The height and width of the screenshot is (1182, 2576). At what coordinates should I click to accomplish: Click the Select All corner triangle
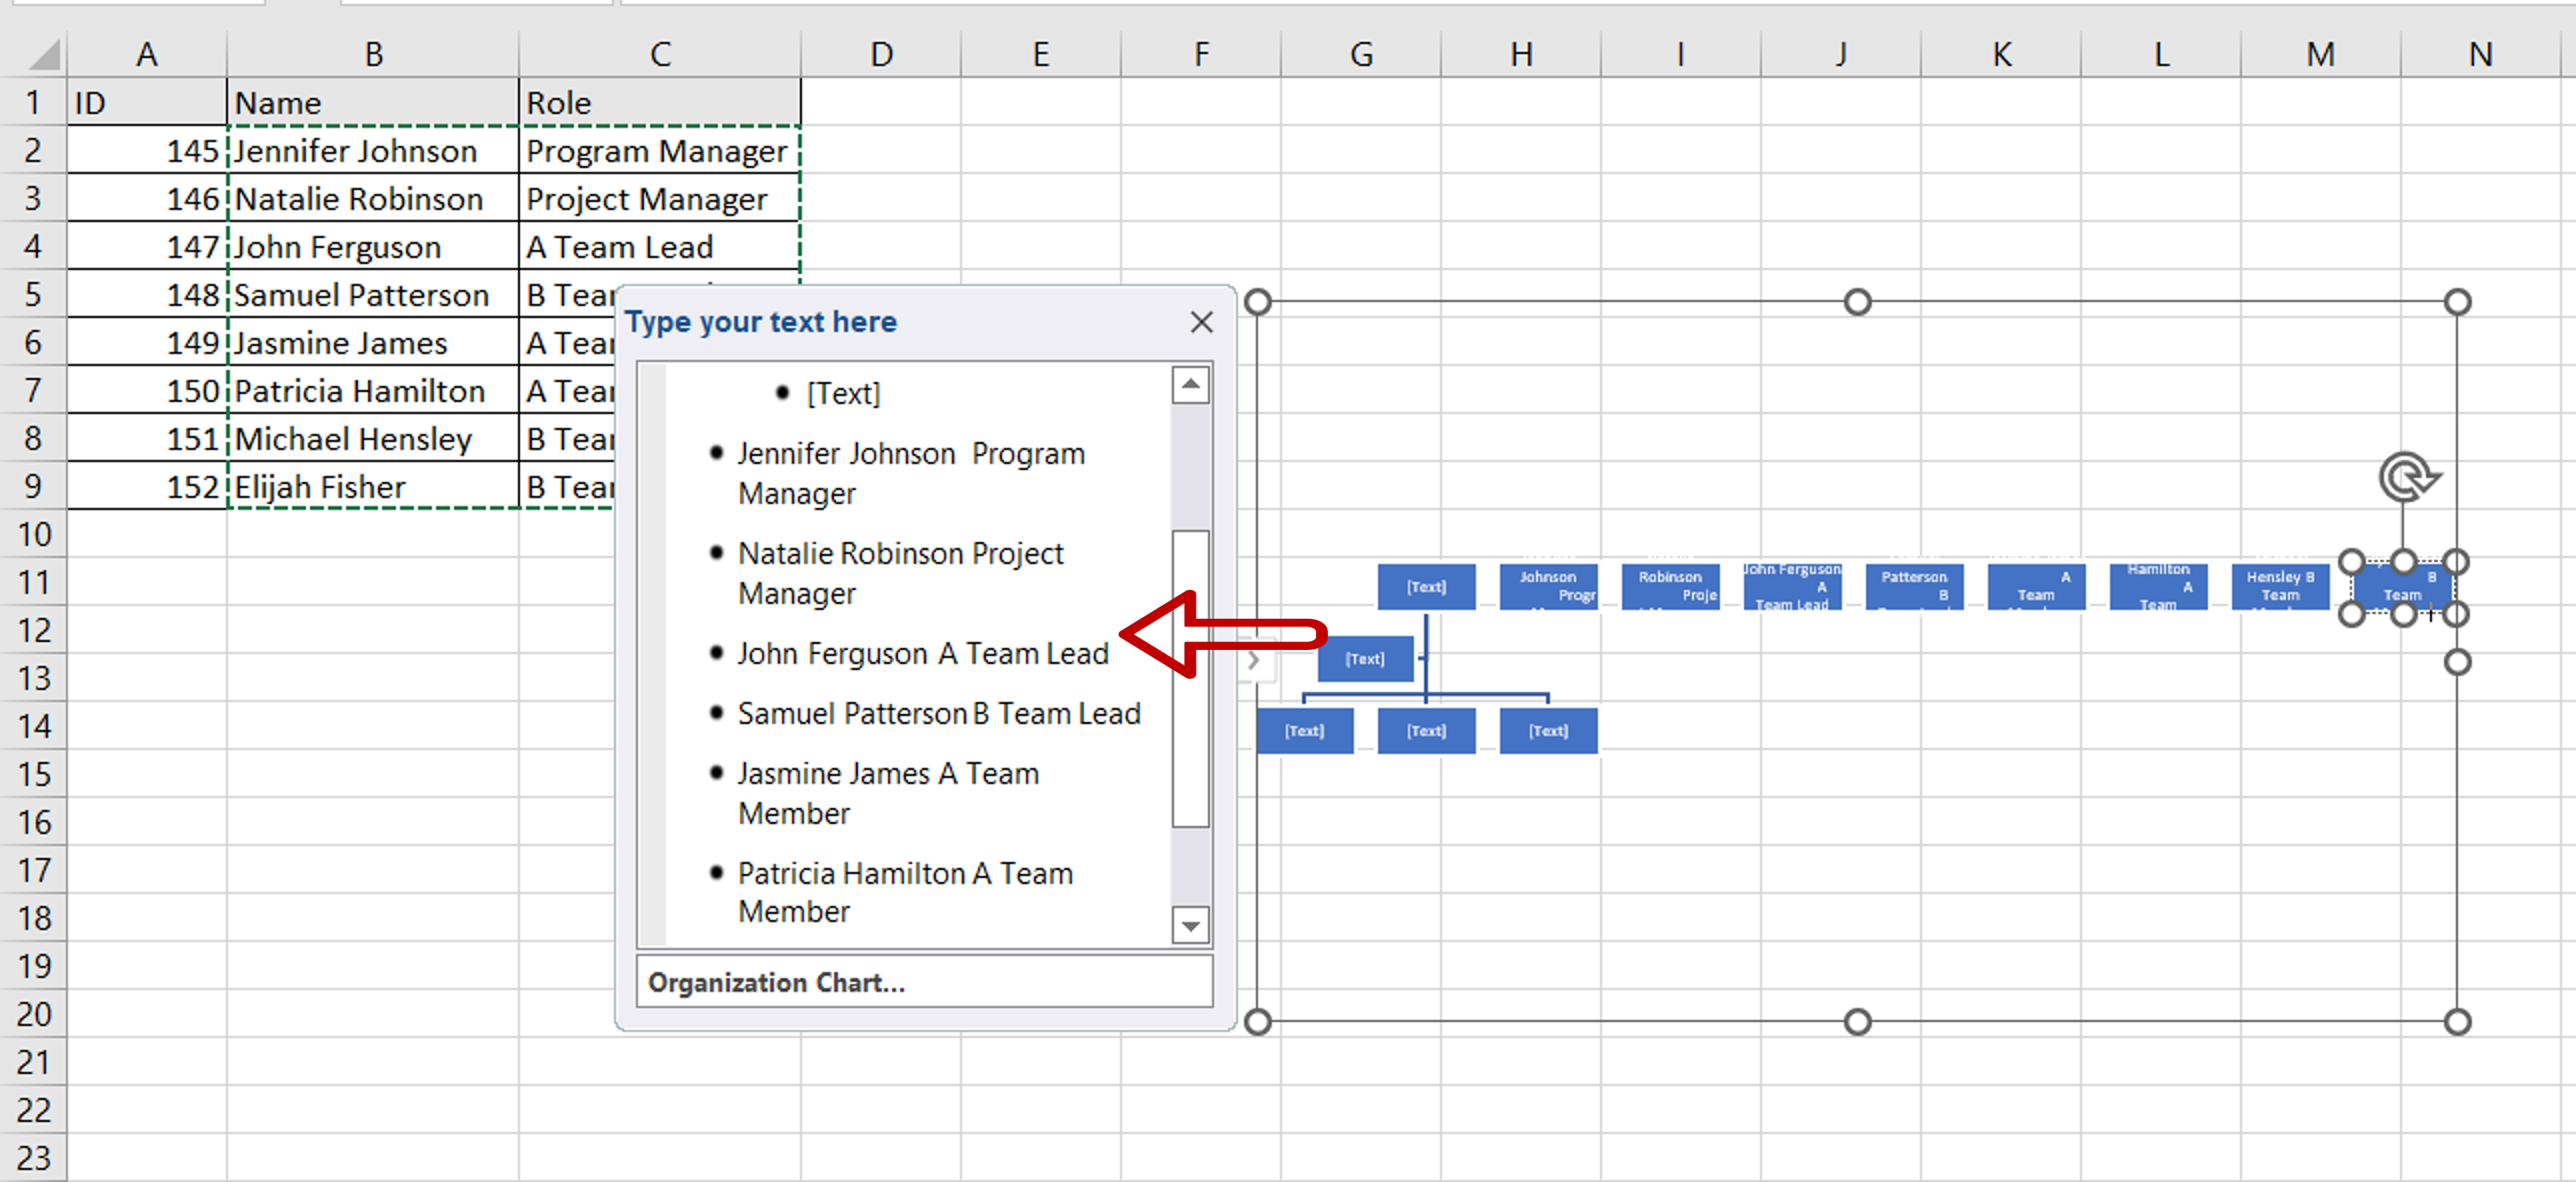(x=44, y=54)
